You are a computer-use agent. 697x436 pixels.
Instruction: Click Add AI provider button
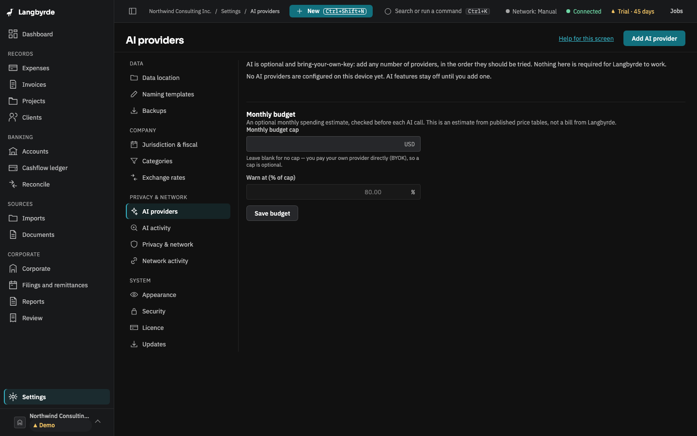tap(654, 38)
